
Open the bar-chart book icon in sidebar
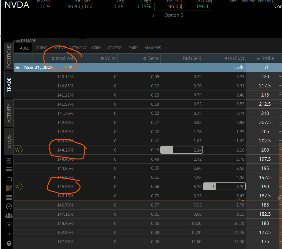(9, 161)
